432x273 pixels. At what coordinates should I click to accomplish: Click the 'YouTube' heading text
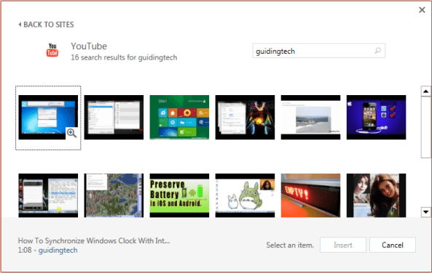click(89, 46)
